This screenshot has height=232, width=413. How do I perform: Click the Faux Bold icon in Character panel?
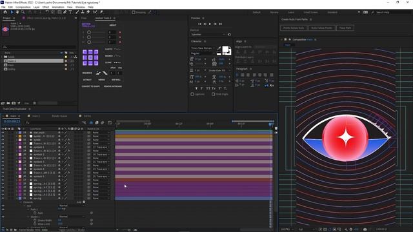(196, 89)
